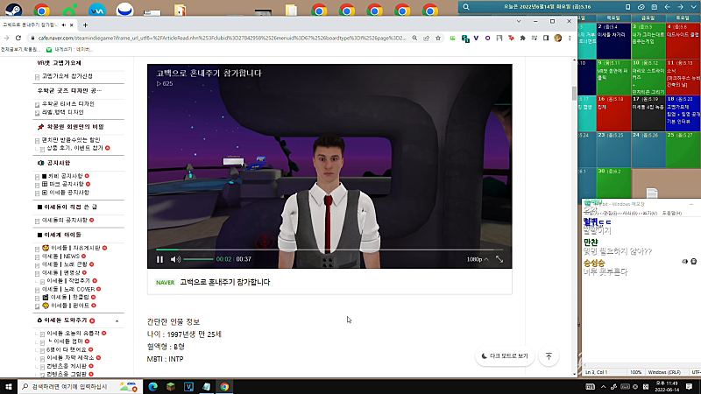This screenshot has width=701, height=394.
Task: Collapse the 이세돌 도와주기 section
Action: (117, 320)
